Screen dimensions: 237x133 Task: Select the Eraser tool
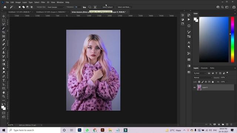[x=4, y=60]
